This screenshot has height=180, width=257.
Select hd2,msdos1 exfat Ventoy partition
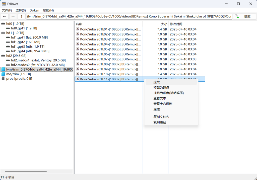[38, 60]
